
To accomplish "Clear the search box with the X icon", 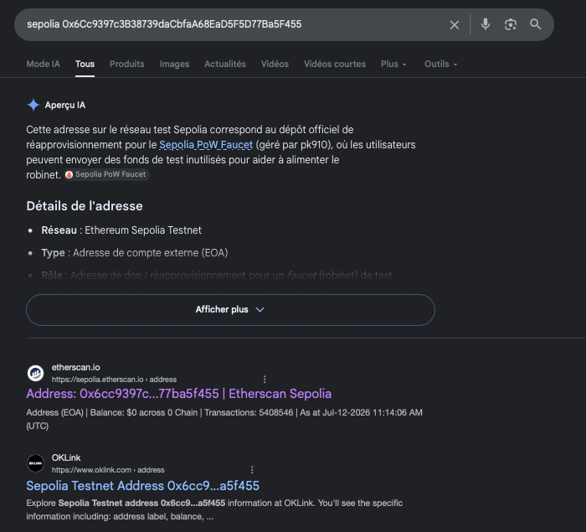I will pos(454,24).
